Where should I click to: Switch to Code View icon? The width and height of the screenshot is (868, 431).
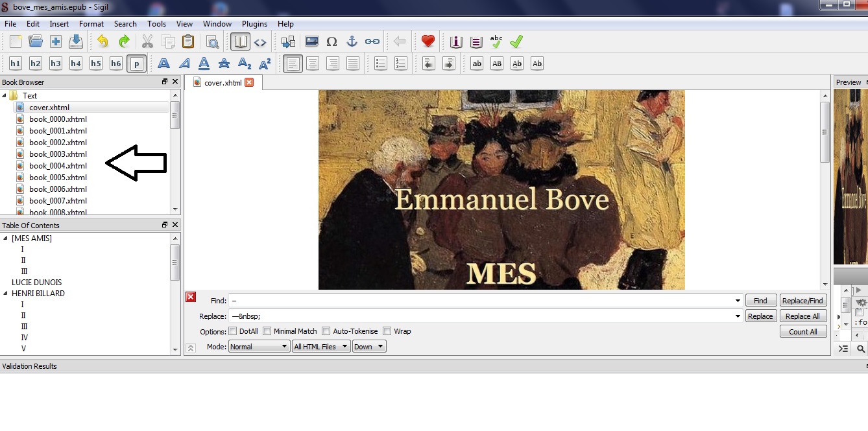coord(260,41)
